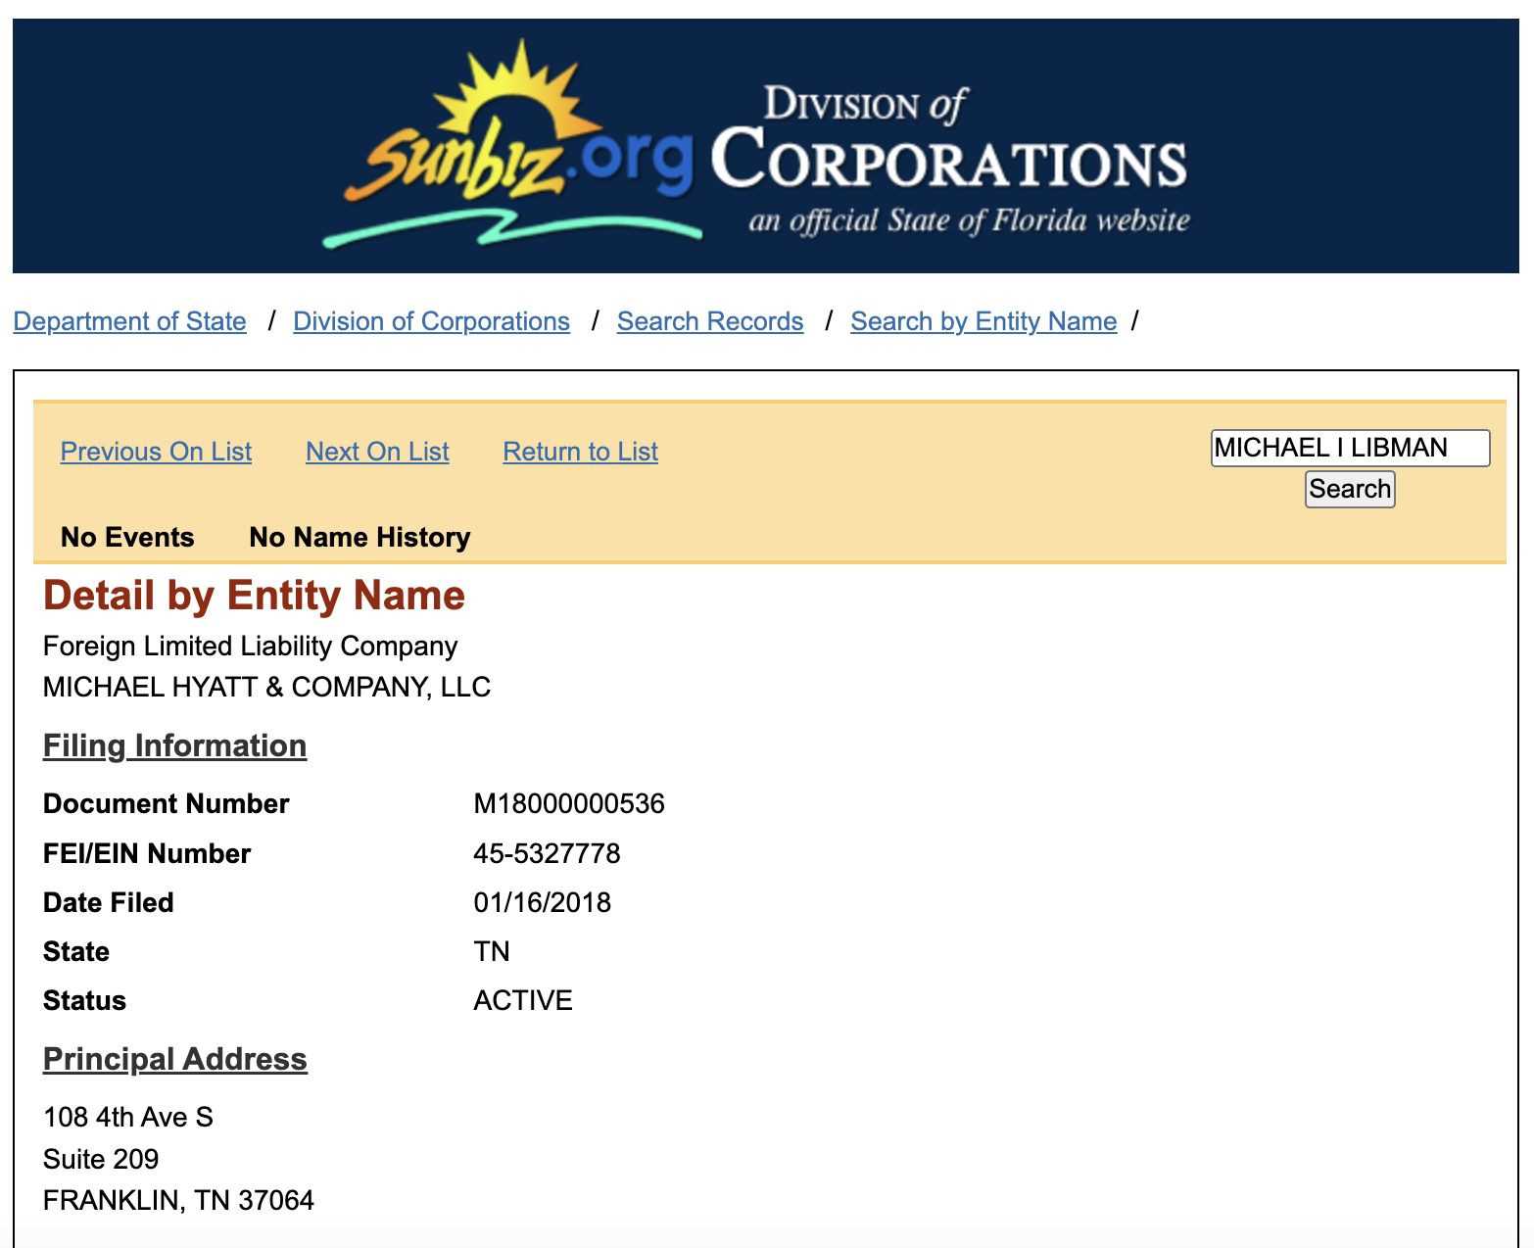Image resolution: width=1534 pixels, height=1248 pixels.
Task: Click the text Foreign Limited Liability Company
Action: [250, 647]
